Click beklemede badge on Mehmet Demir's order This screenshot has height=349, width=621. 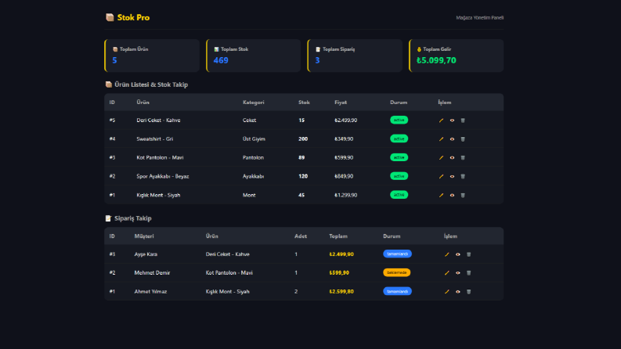click(396, 272)
